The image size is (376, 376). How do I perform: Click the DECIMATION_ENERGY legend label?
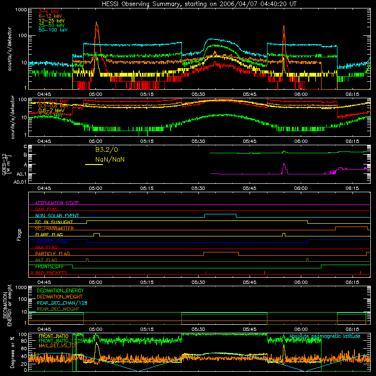click(x=60, y=290)
